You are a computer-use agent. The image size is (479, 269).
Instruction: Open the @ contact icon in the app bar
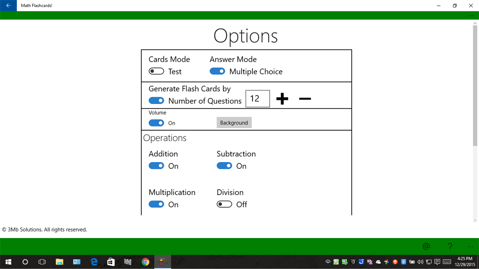tap(426, 246)
